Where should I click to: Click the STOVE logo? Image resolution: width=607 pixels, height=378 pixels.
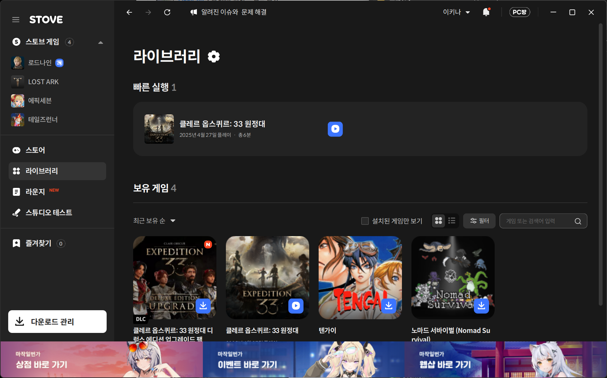coord(46,20)
